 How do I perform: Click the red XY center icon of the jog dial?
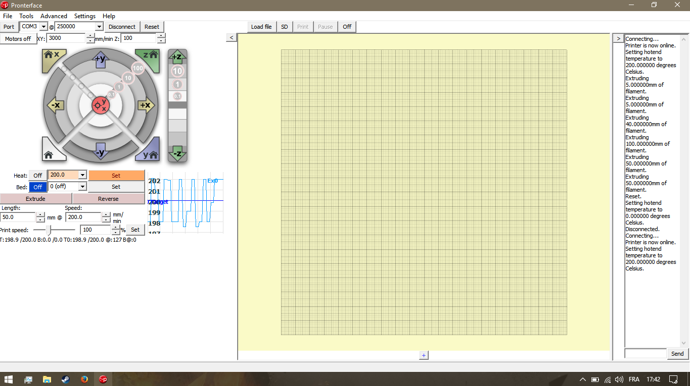[x=100, y=105]
